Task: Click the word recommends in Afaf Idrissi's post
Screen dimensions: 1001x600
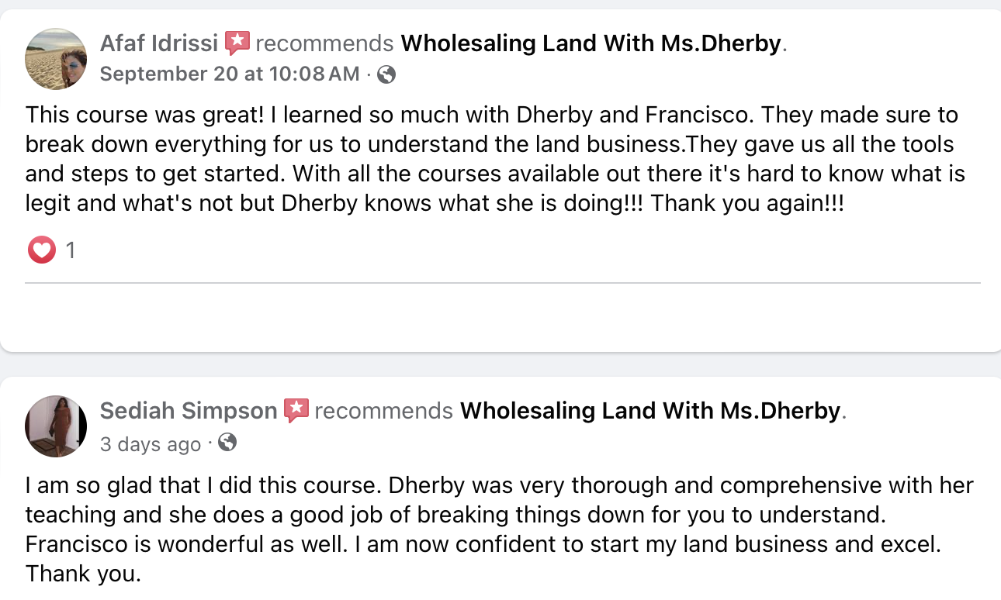Action: pos(324,43)
